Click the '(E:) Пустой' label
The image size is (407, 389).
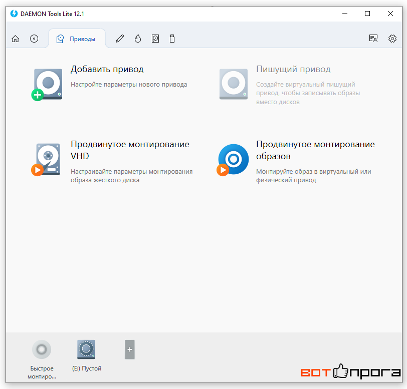coord(87,368)
